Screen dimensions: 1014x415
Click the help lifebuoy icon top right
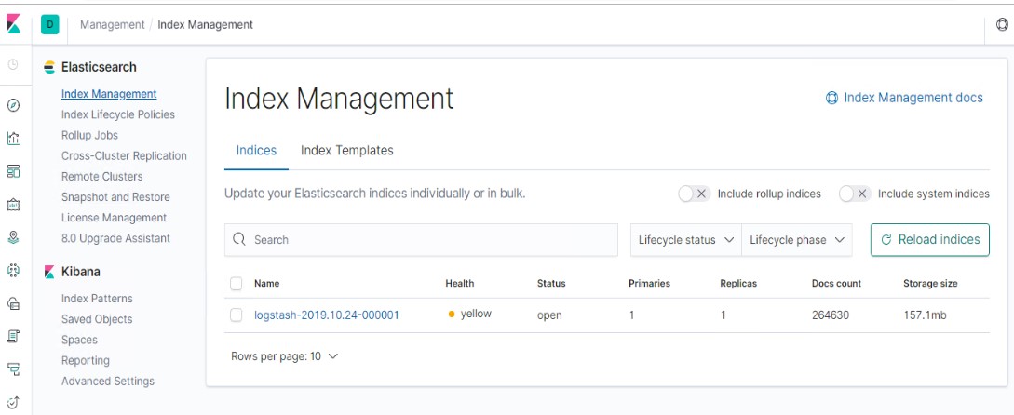1002,24
